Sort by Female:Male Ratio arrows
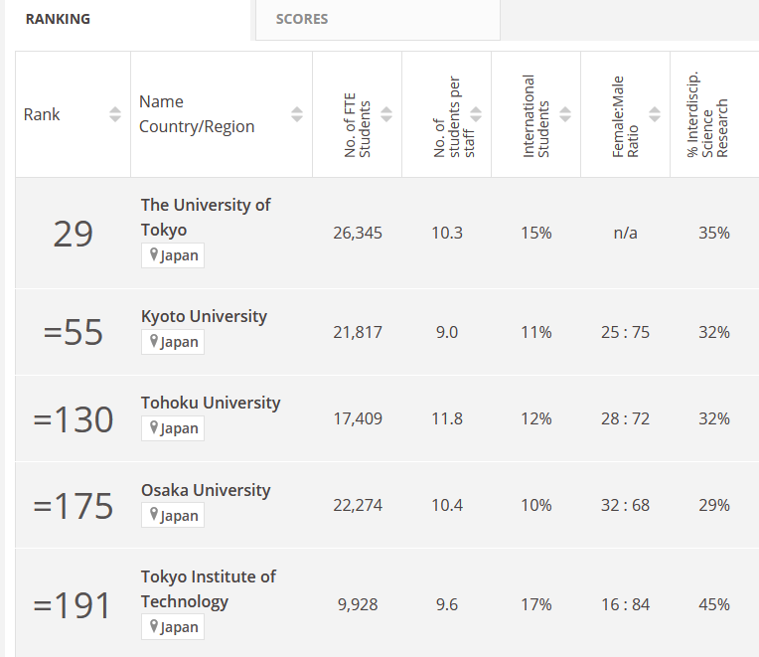 coord(655,114)
